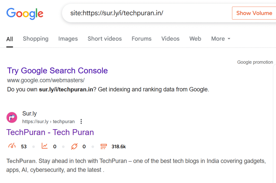Switch to the Images tab
Screen dimensions: 276x183
click(x=68, y=39)
